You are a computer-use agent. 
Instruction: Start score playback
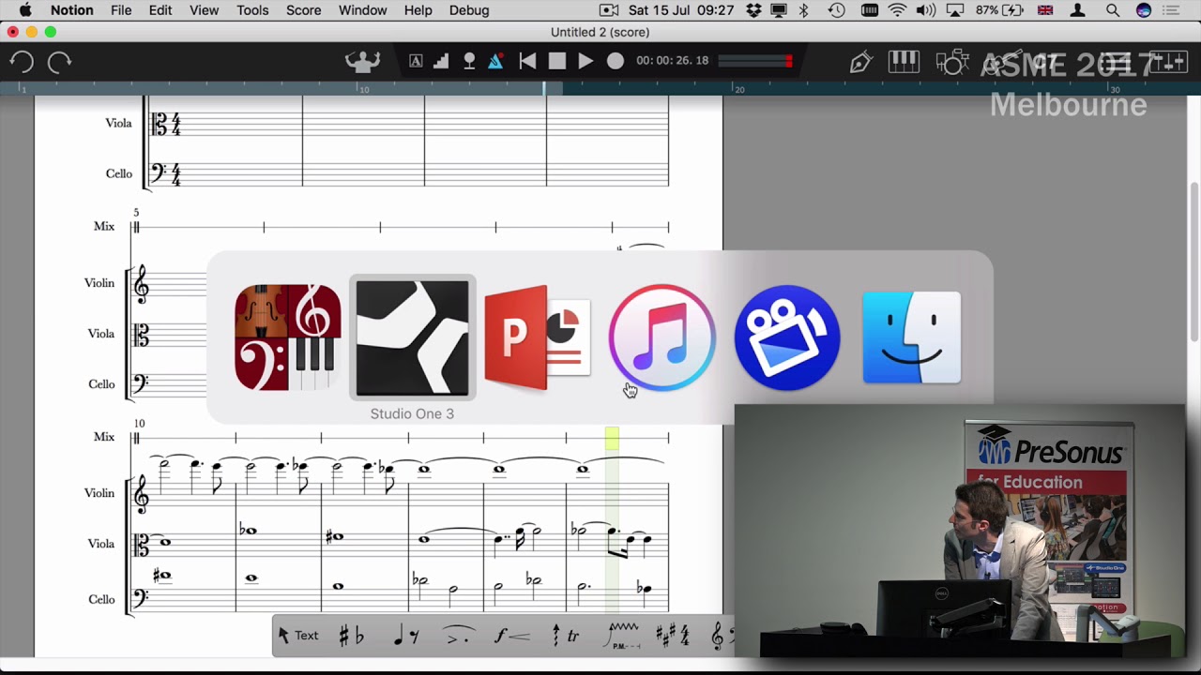(585, 61)
